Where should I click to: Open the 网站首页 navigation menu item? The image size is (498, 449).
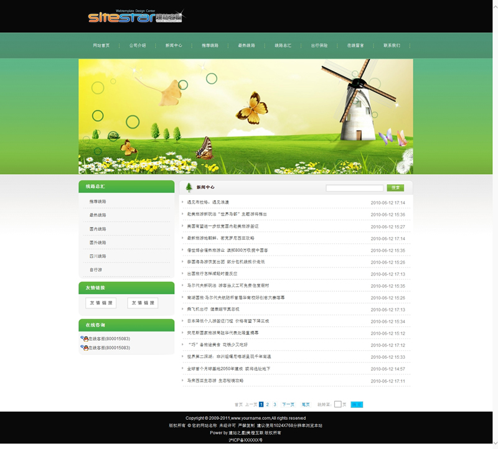[x=101, y=45]
